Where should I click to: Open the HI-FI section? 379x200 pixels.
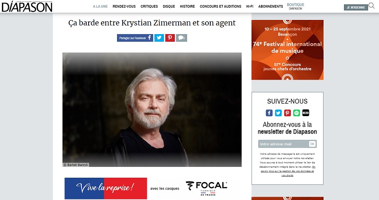[x=250, y=6]
